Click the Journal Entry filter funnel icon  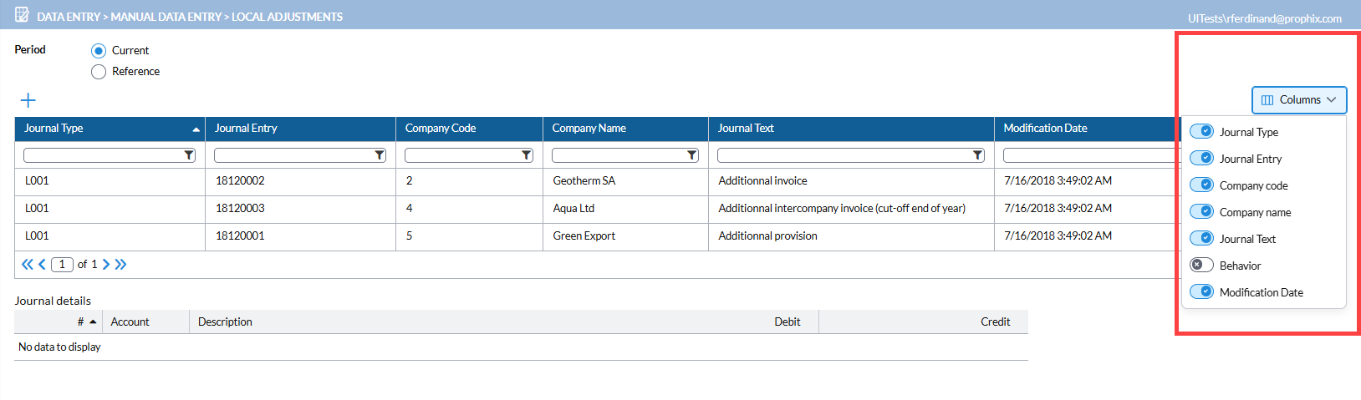tap(380, 155)
